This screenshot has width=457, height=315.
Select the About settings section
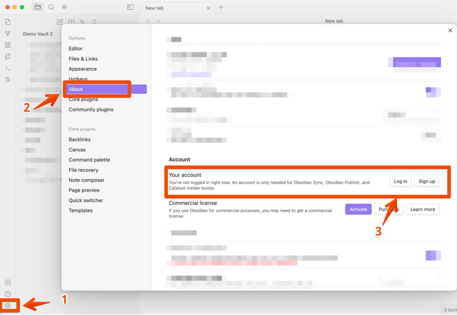click(106, 89)
